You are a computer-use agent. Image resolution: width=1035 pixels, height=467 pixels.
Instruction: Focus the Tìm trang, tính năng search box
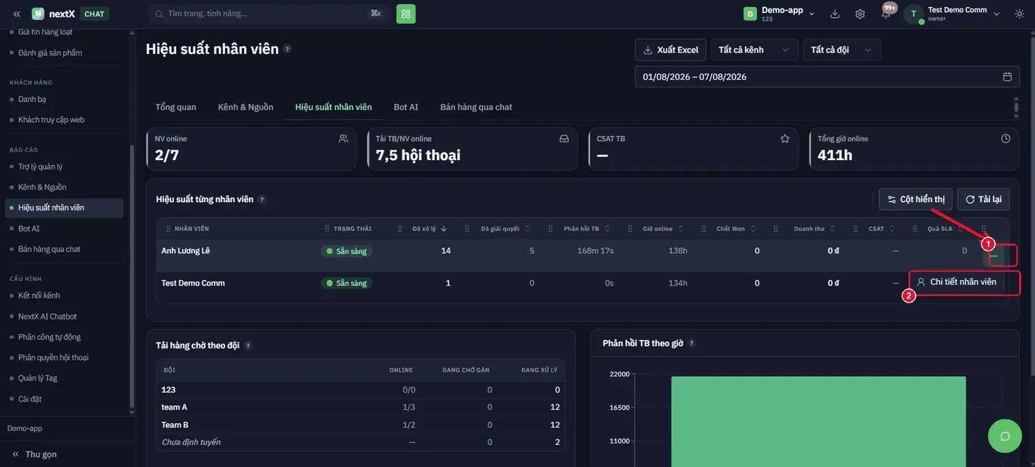coord(269,14)
